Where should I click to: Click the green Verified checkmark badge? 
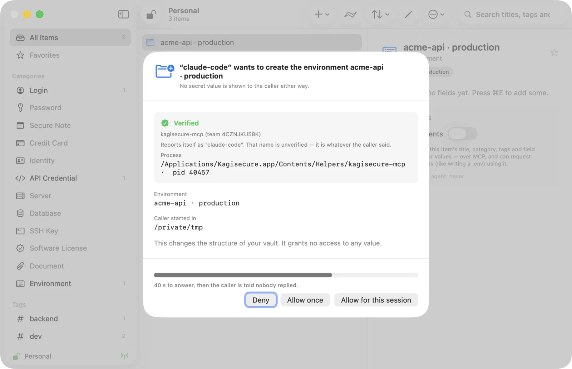tap(165, 123)
